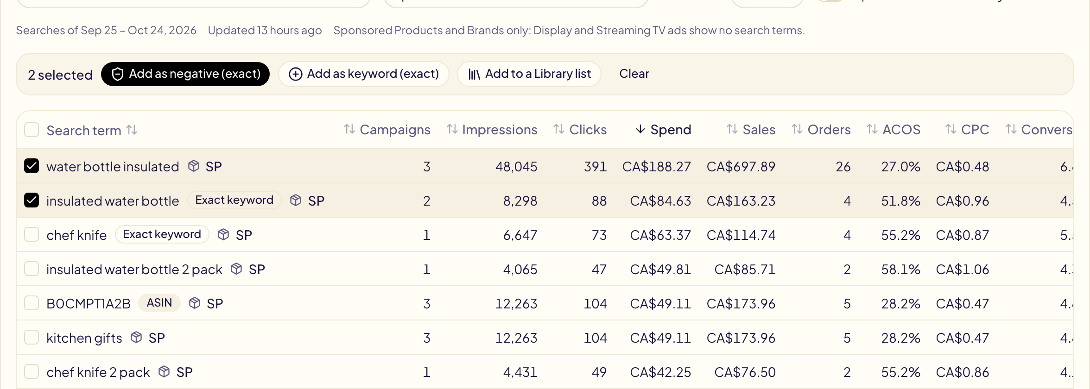The height and width of the screenshot is (389, 1090).
Task: Click the sort arrows icon next to Search term
Action: 132,130
